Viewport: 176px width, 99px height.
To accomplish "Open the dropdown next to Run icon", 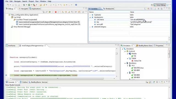I will coord(32,5).
